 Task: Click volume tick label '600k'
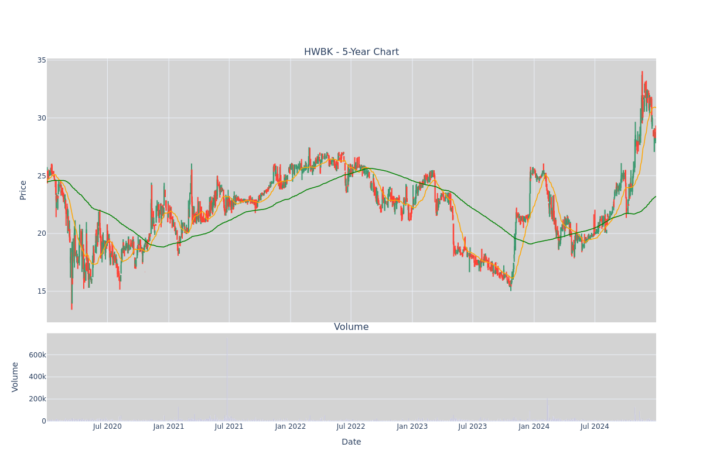pos(37,355)
